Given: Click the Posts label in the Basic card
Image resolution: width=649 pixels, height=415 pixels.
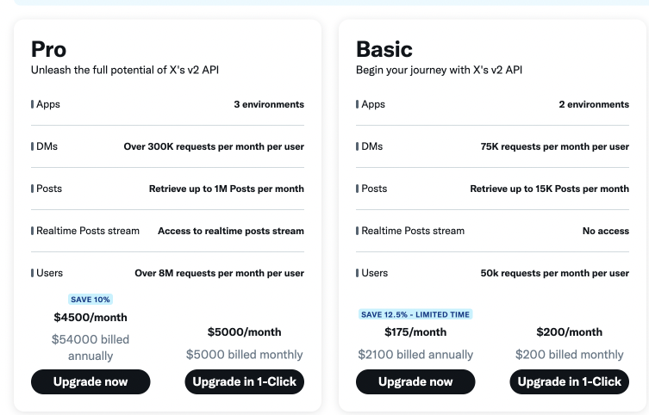Looking at the screenshot, I should [x=374, y=189].
